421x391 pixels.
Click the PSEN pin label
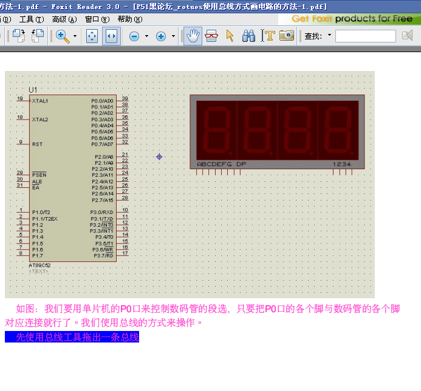tap(39, 175)
